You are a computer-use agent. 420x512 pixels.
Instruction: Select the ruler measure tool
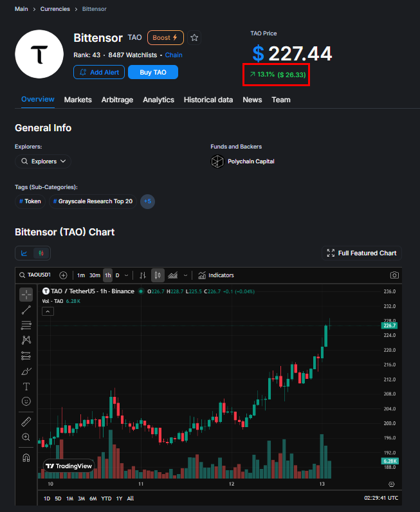pos(26,421)
